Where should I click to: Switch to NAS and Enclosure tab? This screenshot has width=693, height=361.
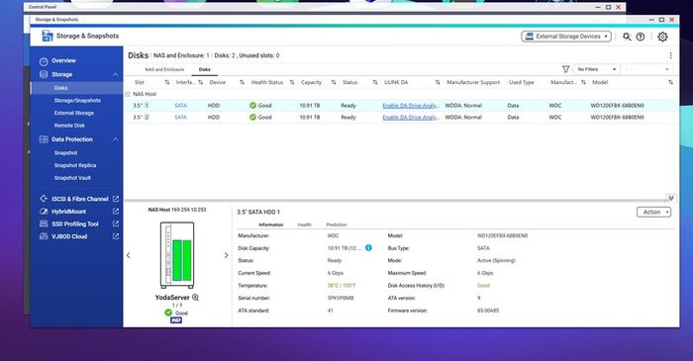pyautogui.click(x=164, y=70)
